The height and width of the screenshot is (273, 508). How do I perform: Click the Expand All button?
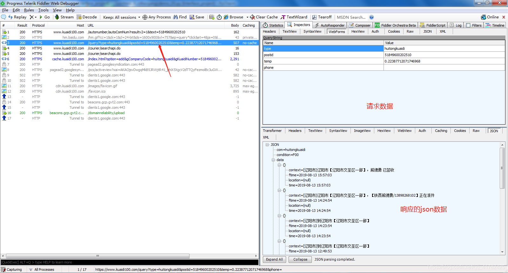click(274, 259)
